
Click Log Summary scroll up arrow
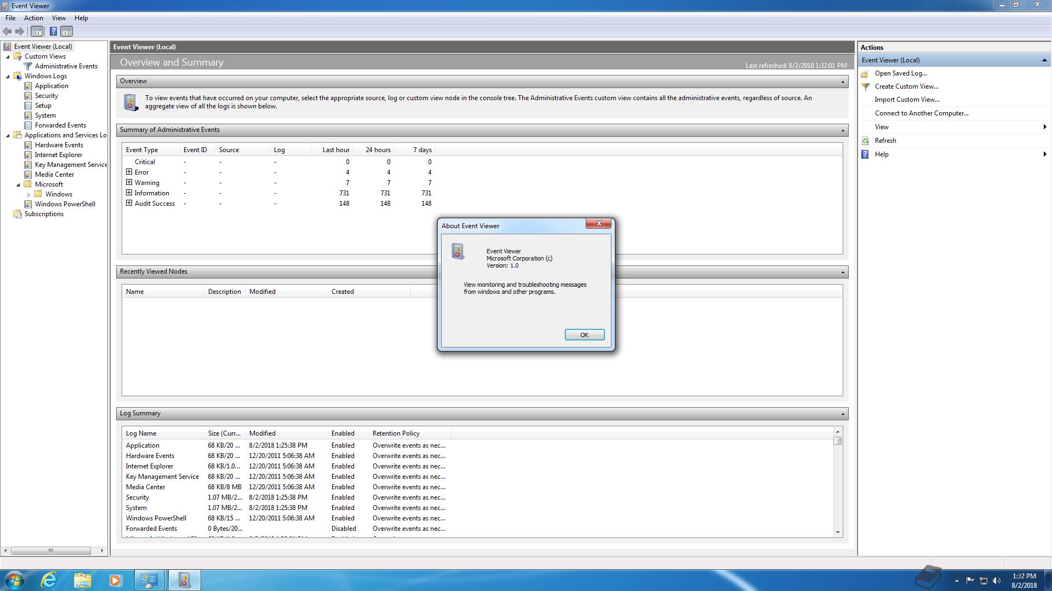tap(837, 432)
